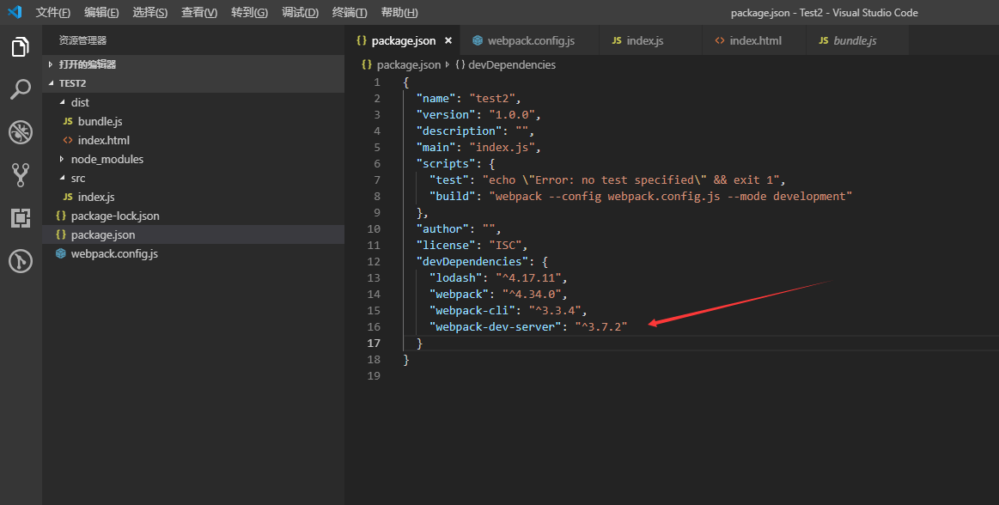Open the Explorer view icon
The height and width of the screenshot is (505, 999).
point(20,47)
